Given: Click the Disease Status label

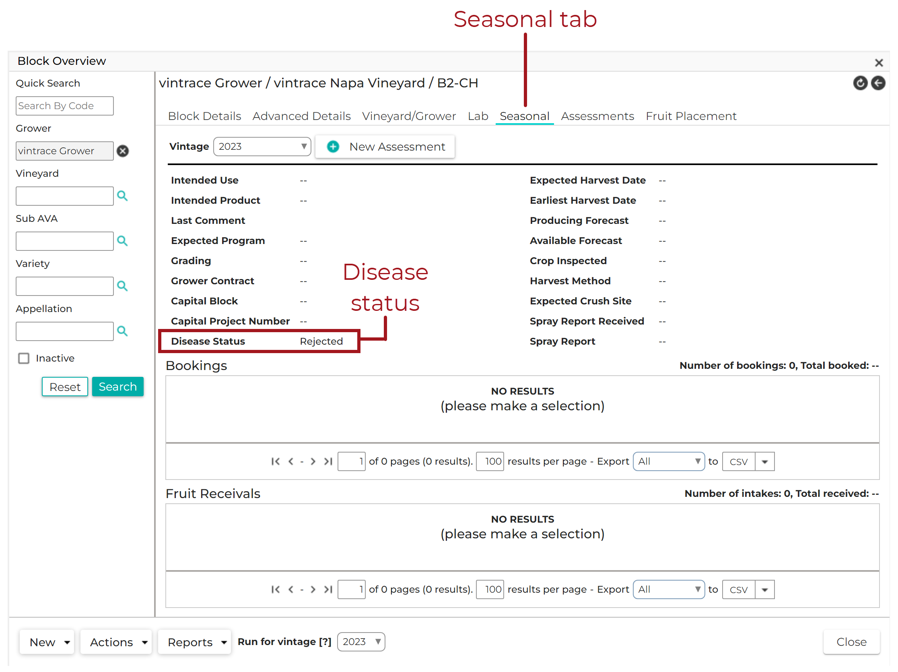Looking at the screenshot, I should point(208,342).
